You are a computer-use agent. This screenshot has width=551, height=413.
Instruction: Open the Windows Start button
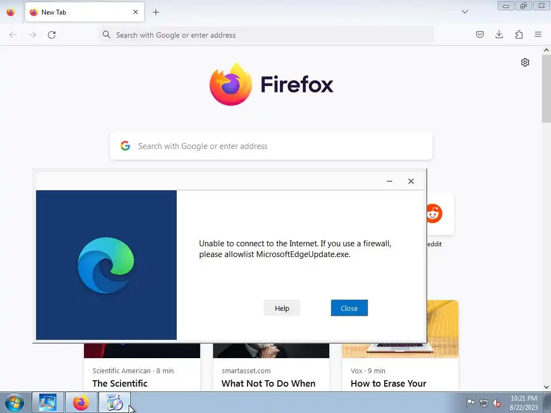coord(14,402)
